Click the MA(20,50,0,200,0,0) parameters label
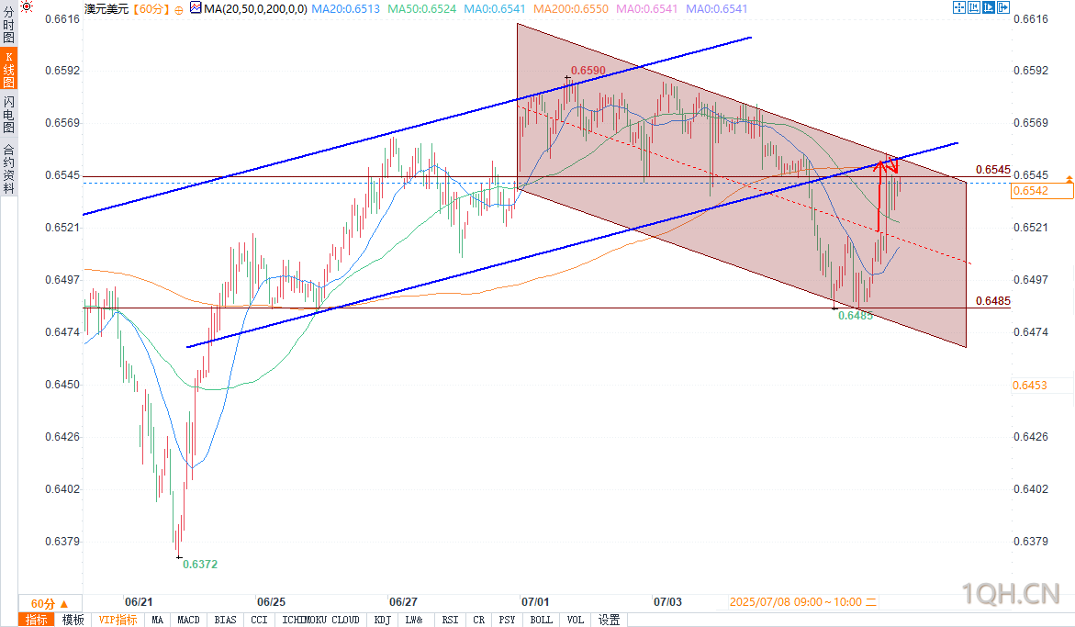This screenshot has height=627, width=1075. click(x=255, y=9)
